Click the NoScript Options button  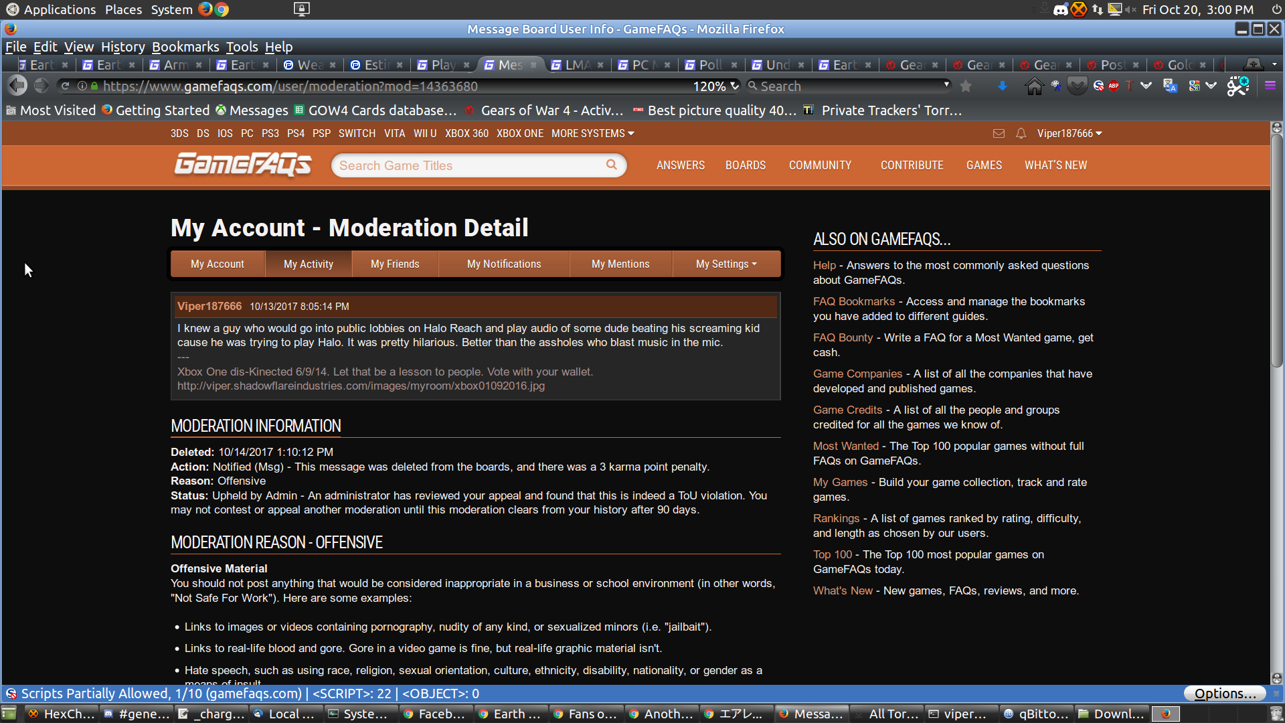coord(1224,694)
